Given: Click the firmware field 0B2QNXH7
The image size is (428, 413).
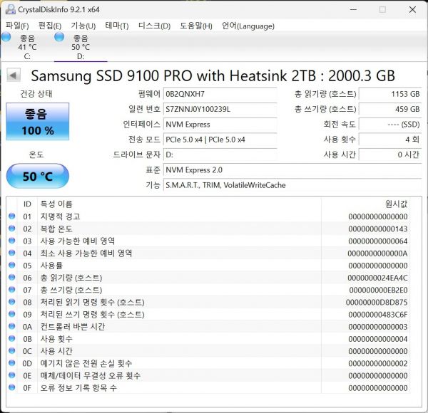Looking at the screenshot, I should coord(220,94).
